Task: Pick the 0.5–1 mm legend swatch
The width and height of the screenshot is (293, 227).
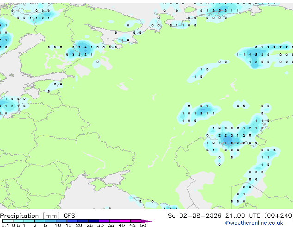Action: (18, 221)
